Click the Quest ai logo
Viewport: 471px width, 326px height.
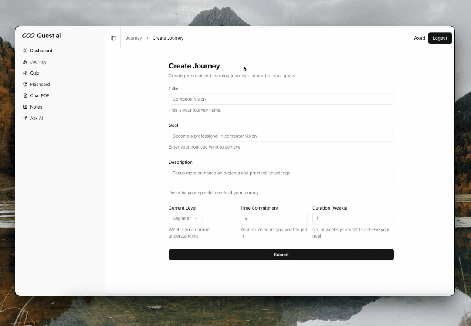(42, 35)
